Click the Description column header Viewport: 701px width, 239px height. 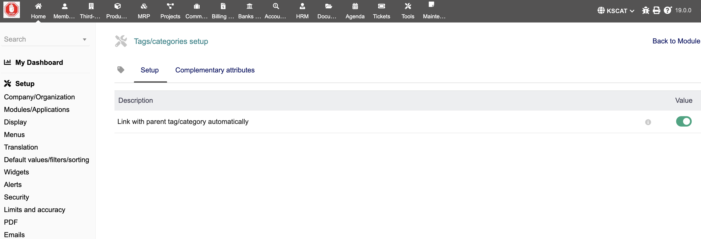click(135, 100)
